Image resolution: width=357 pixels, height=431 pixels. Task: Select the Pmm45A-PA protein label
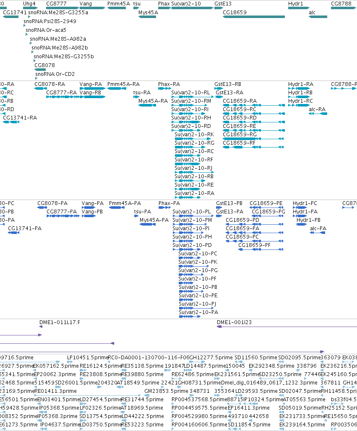pyautogui.click(x=125, y=203)
